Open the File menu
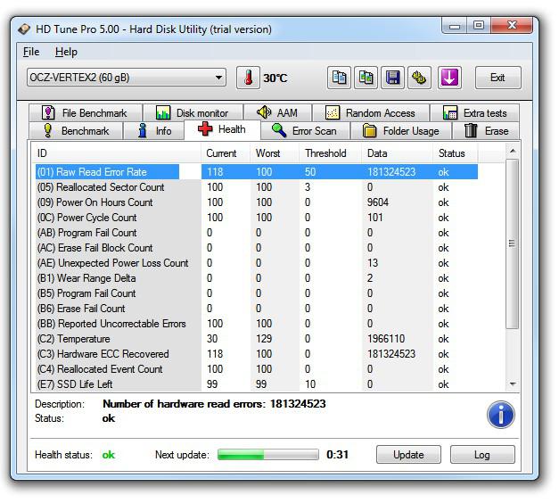 point(31,52)
